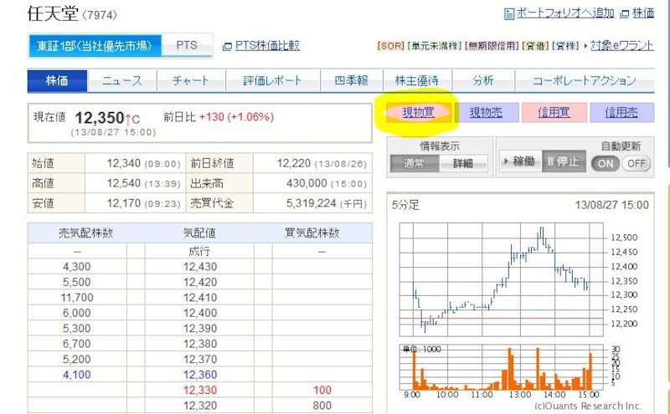
Task: Click the 売気配株数 column header
Action: pyautogui.click(x=86, y=233)
